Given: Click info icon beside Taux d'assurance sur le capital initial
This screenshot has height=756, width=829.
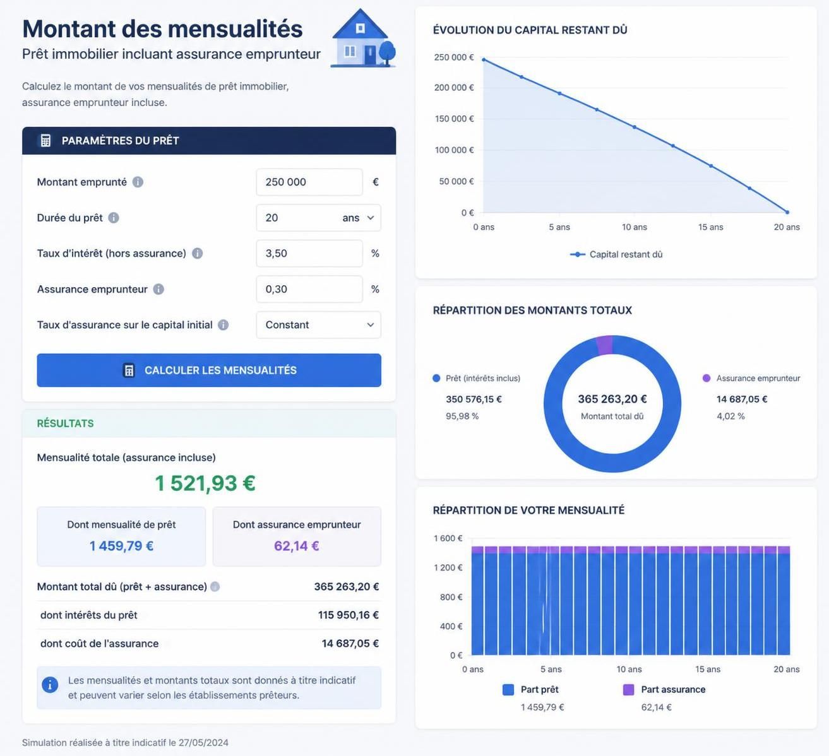Looking at the screenshot, I should 223,325.
